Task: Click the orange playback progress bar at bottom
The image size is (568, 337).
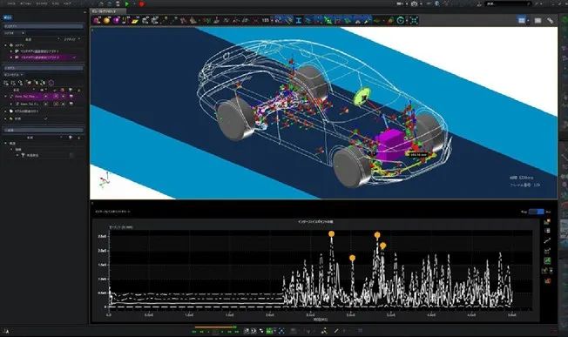Action: pyautogui.click(x=215, y=327)
